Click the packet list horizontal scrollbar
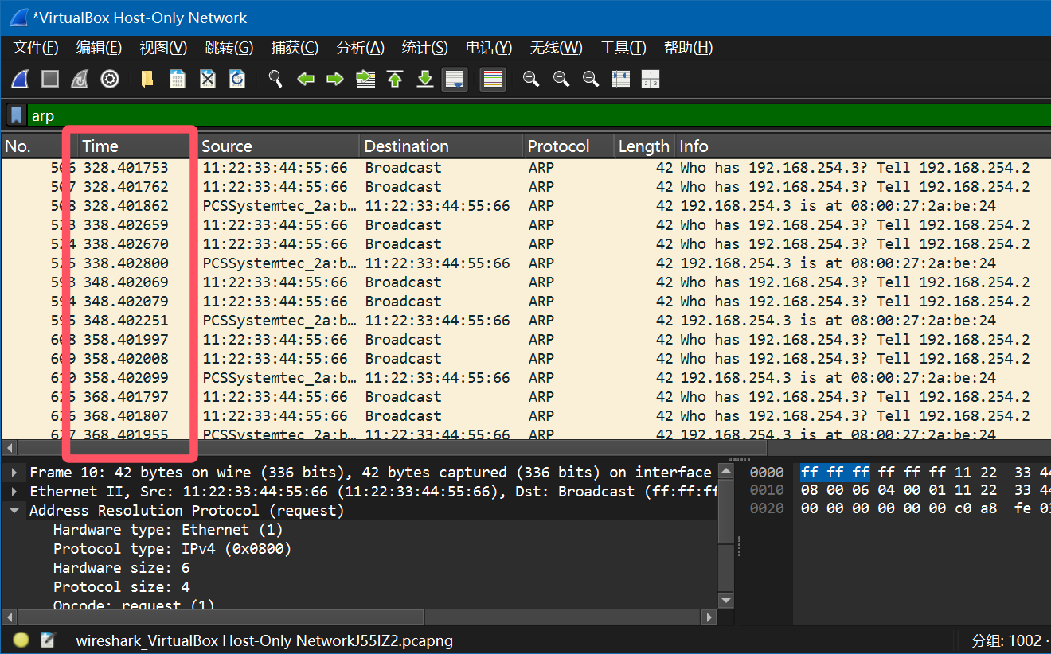The height and width of the screenshot is (654, 1051). [x=398, y=448]
